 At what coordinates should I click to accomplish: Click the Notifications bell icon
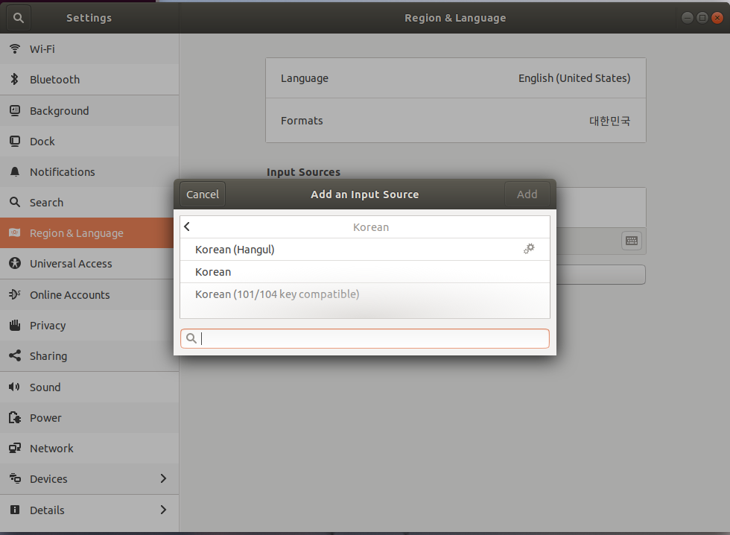15,172
